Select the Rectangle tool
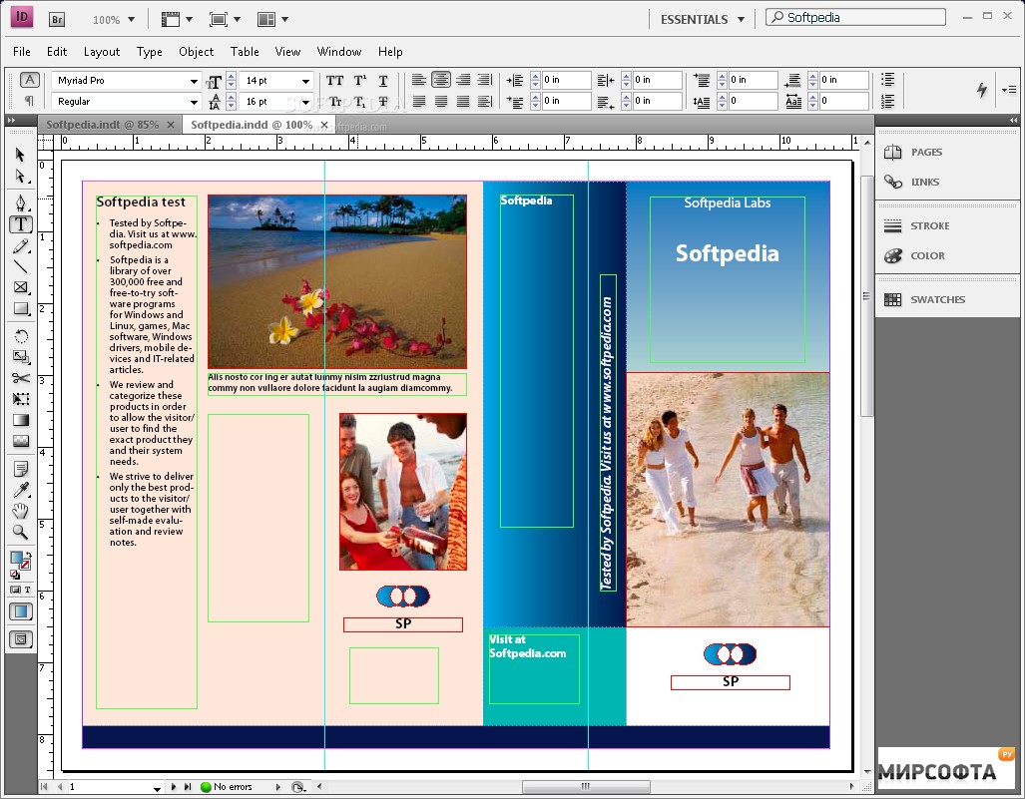This screenshot has height=799, width=1025. (x=20, y=309)
